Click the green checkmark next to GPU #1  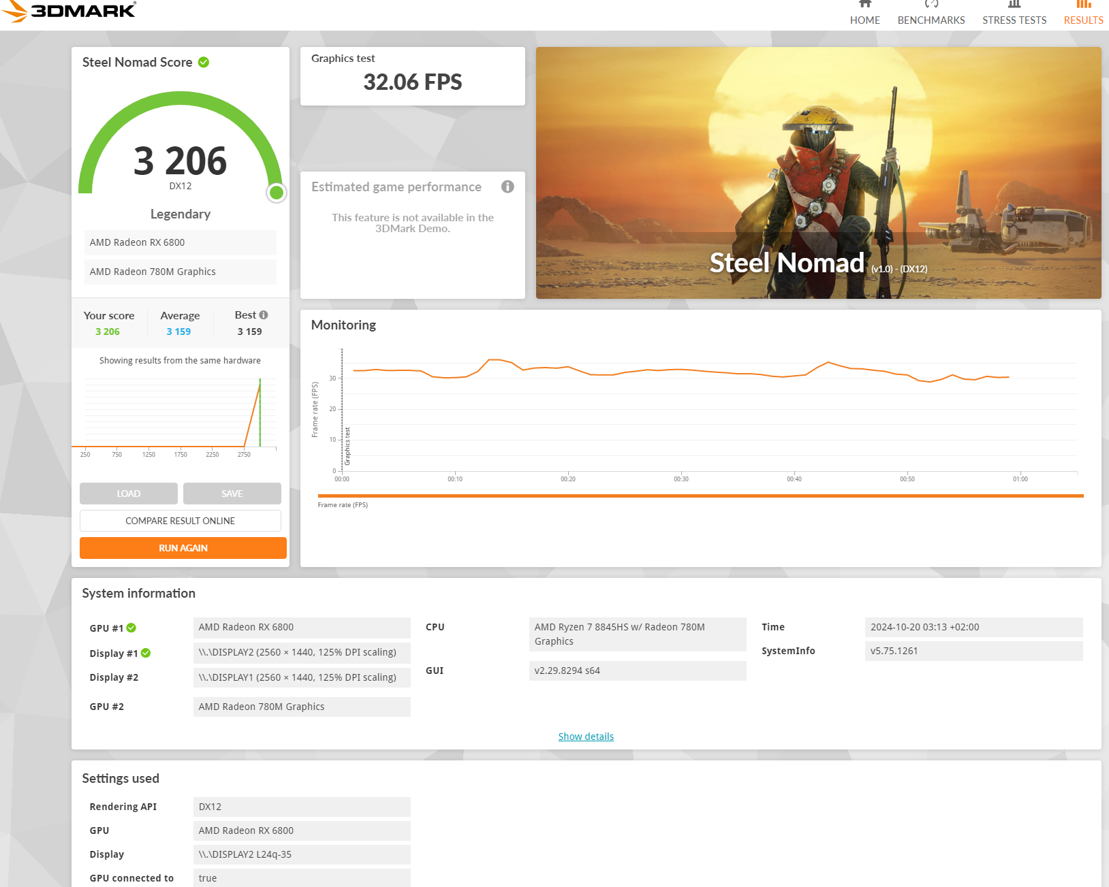[131, 628]
